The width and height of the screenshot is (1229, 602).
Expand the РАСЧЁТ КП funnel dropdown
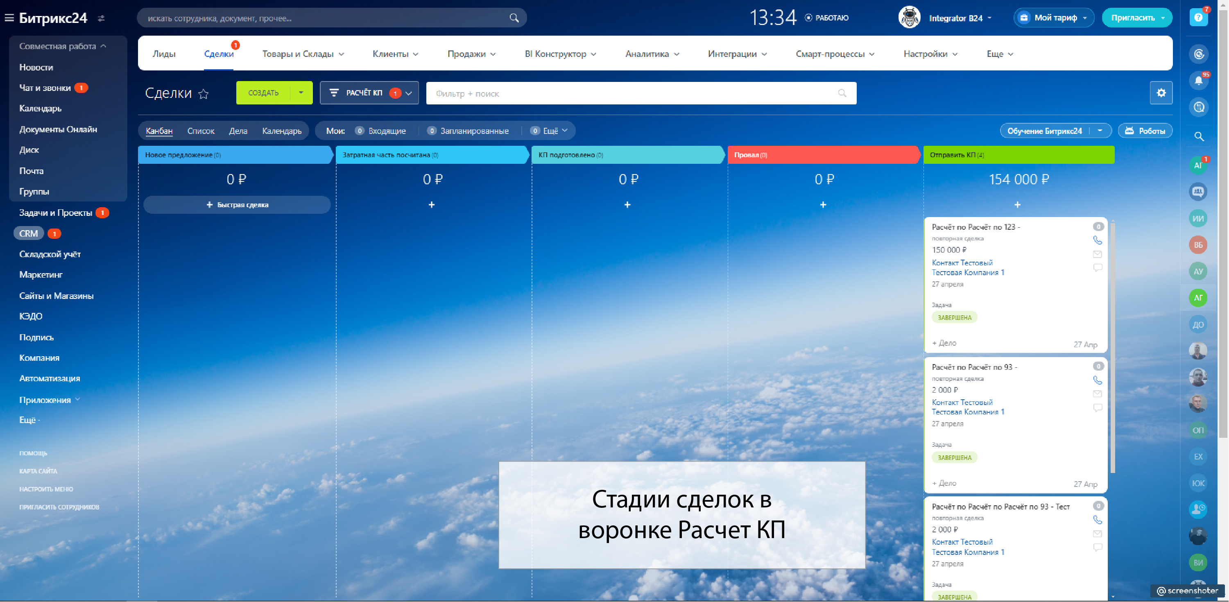click(409, 93)
